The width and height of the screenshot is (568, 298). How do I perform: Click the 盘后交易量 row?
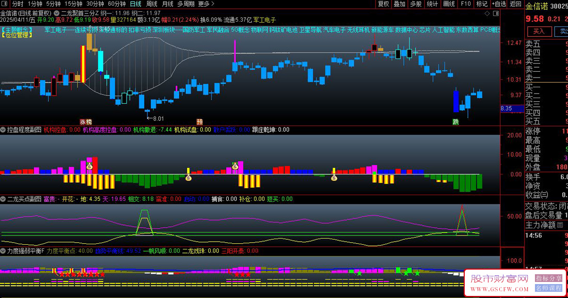coord(547,215)
